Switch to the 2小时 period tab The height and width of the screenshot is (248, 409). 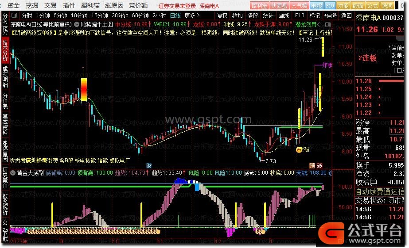159,15
